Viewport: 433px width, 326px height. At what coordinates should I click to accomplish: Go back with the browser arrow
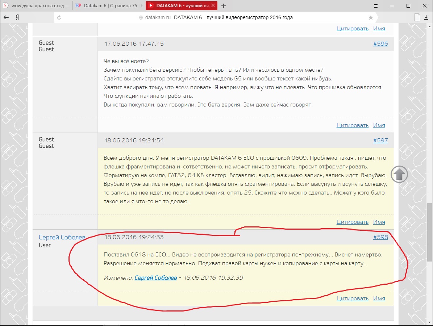click(6, 17)
